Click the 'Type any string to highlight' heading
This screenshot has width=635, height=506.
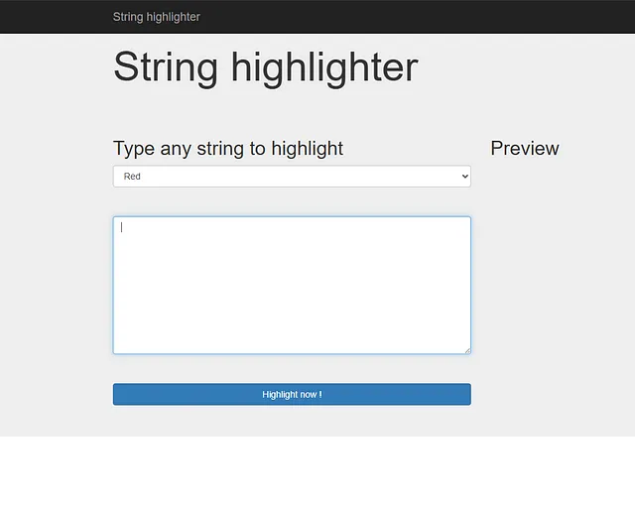(x=228, y=149)
